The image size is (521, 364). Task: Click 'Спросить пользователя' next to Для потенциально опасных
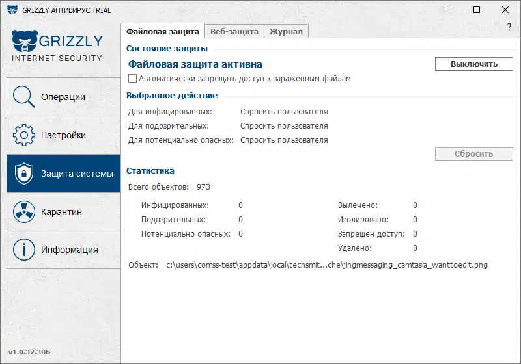(x=284, y=140)
